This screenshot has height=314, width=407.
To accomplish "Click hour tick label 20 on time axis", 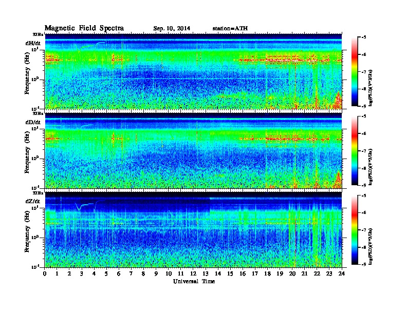I will [x=292, y=274].
